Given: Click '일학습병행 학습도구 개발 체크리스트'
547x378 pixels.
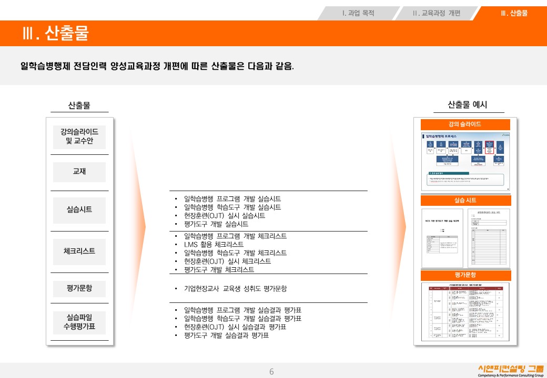Looking at the screenshot, I should click(x=235, y=253).
